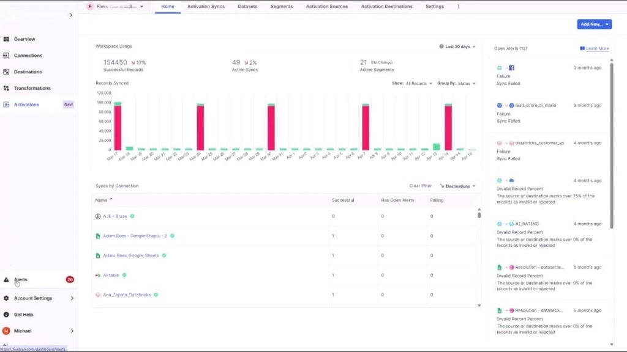Click the Successful column header
Image resolution: width=627 pixels, height=352 pixels.
coord(343,200)
